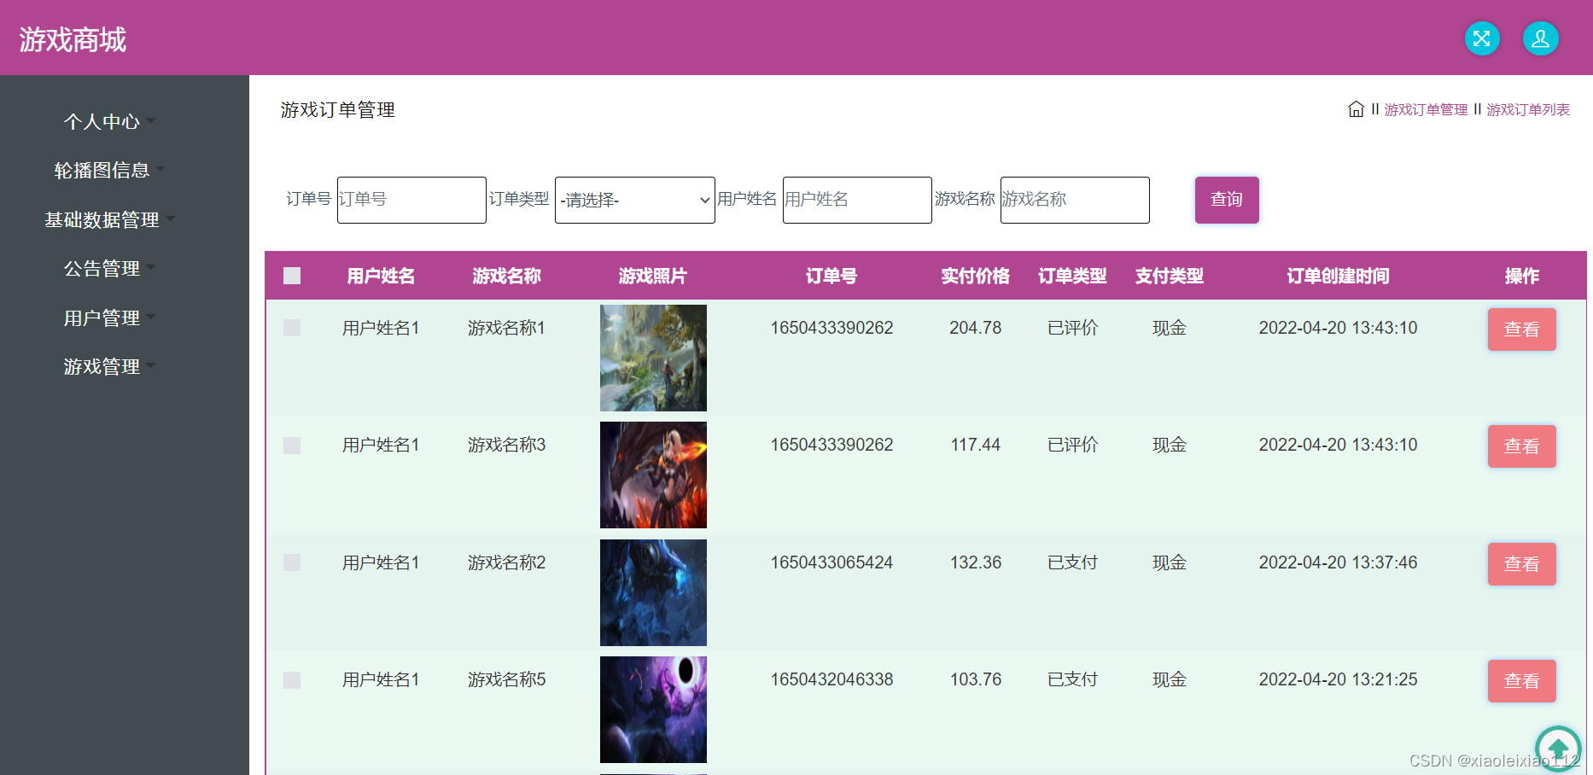Viewport: 1593px width, 775px height.
Task: Open the 游戏订单列表 breadcrumb link
Action: pyautogui.click(x=1528, y=109)
